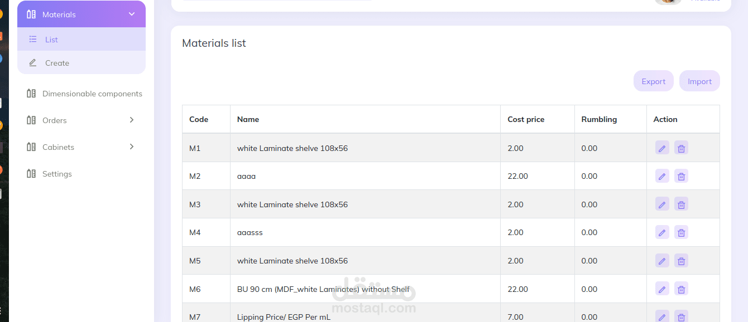This screenshot has height=322, width=748.
Task: Select Orders in the sidebar
Action: tap(54, 120)
